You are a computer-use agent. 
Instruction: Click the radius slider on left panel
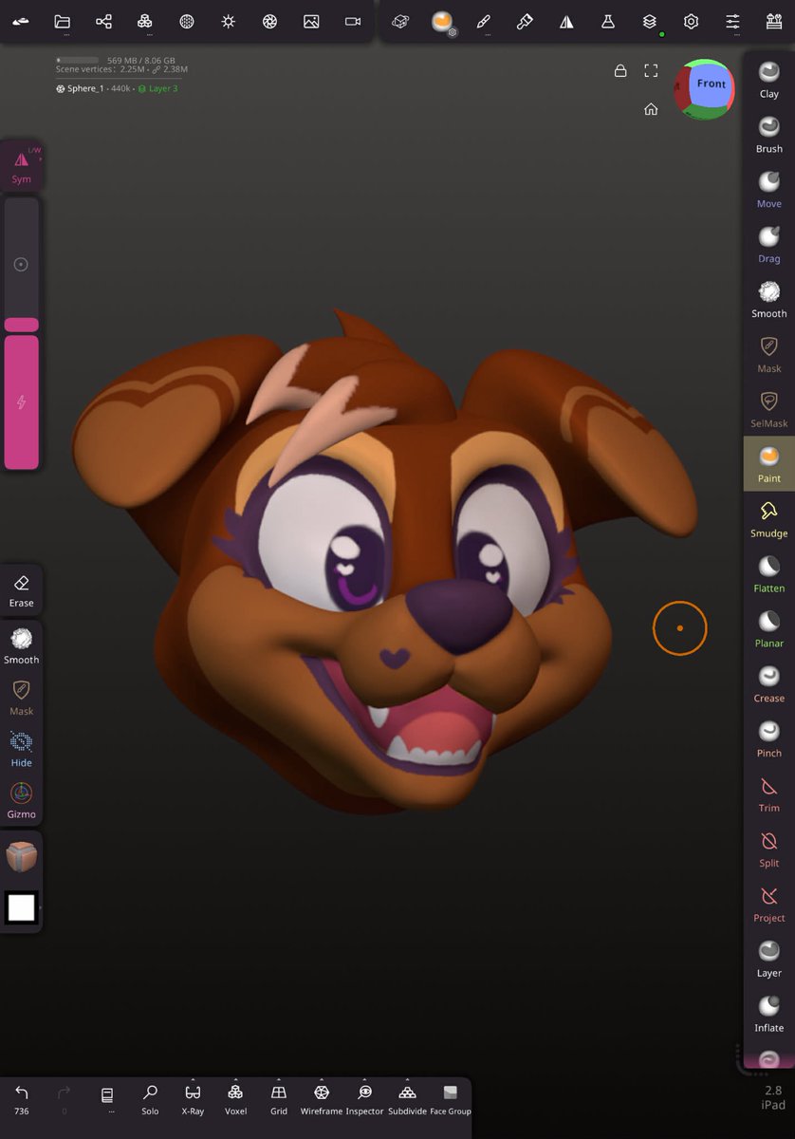pos(21,265)
